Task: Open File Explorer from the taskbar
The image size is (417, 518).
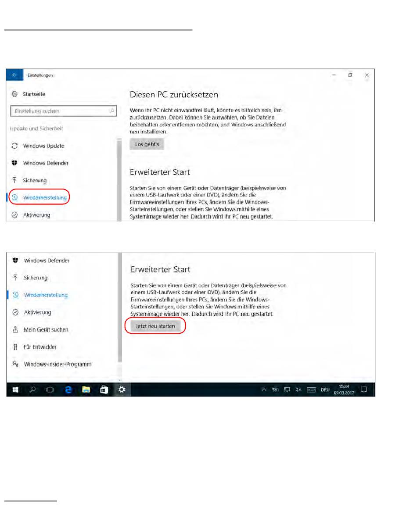Action: (x=86, y=389)
